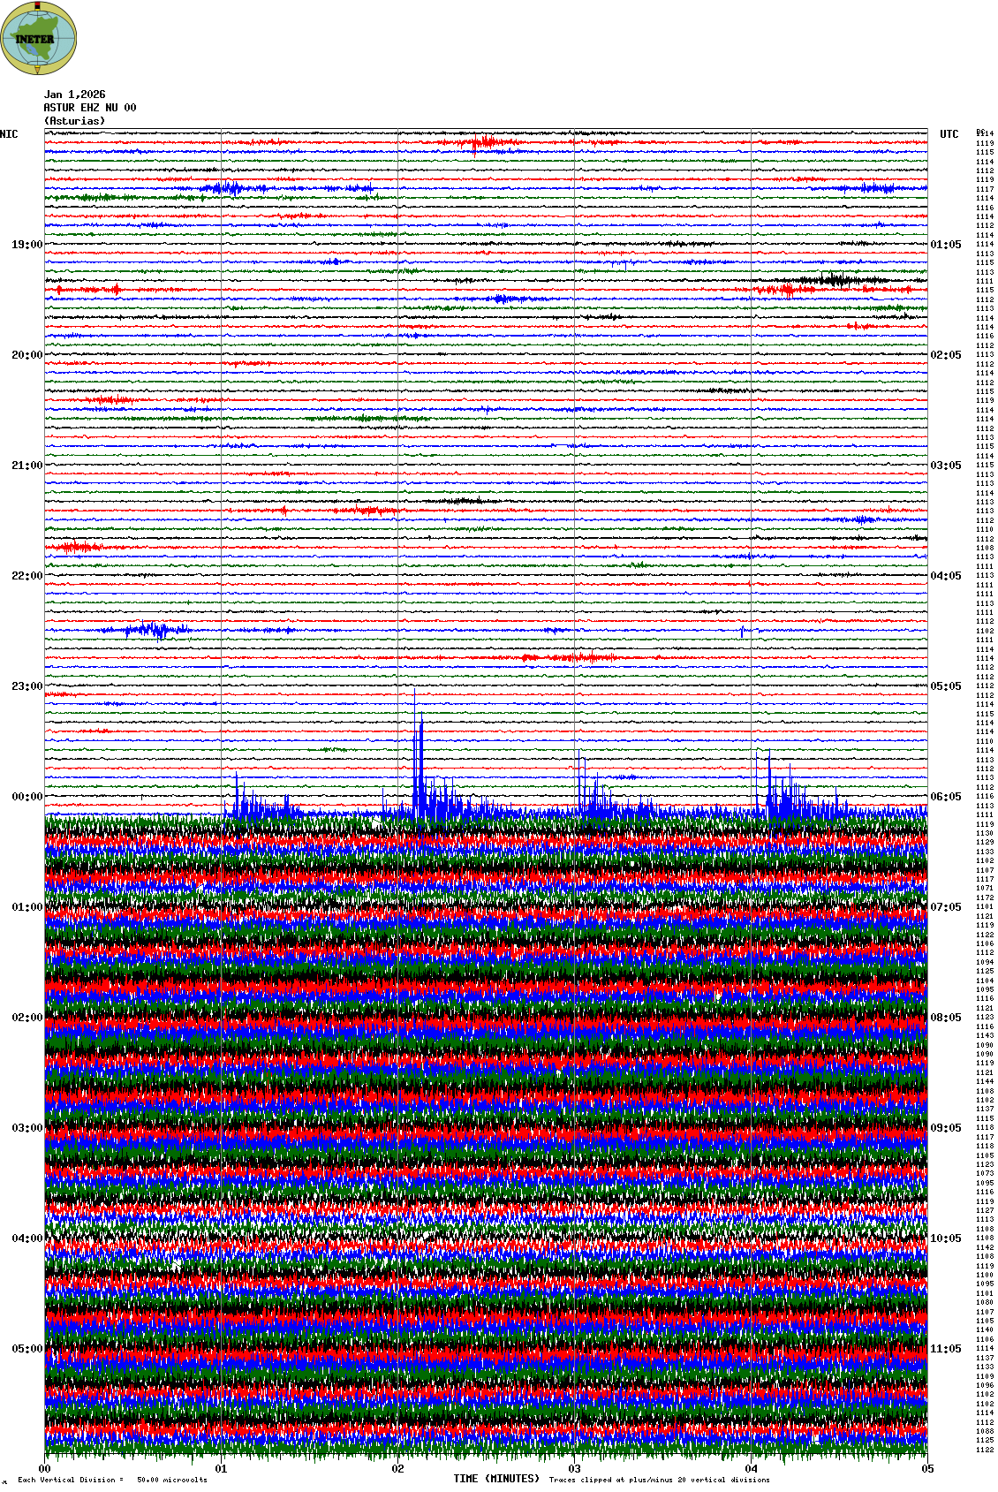Click the 02 minute tick on bottom axis
The image size is (998, 1492).
click(397, 1469)
